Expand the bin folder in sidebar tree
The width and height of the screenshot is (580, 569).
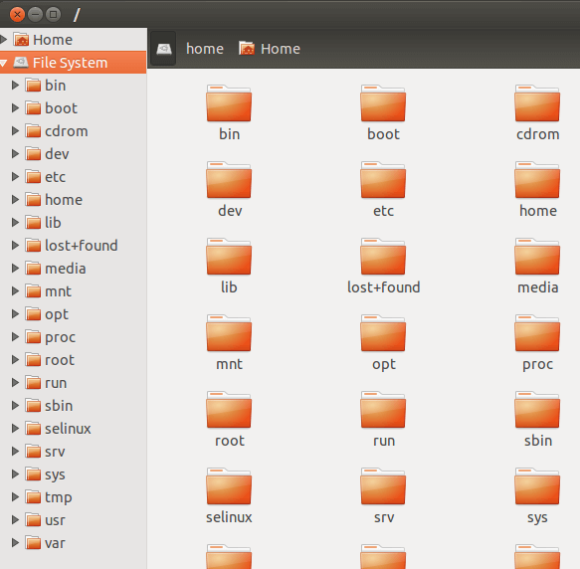15,86
